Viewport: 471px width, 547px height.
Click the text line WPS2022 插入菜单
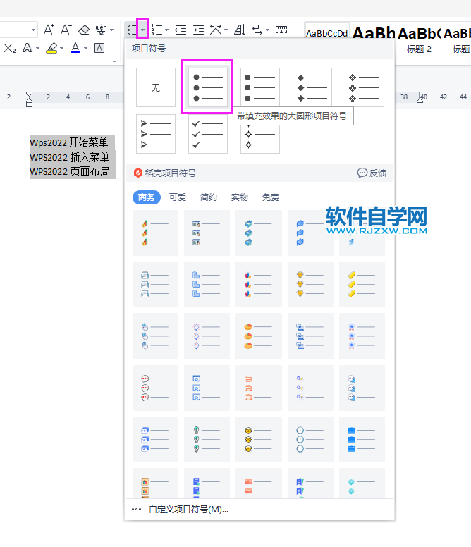70,157
